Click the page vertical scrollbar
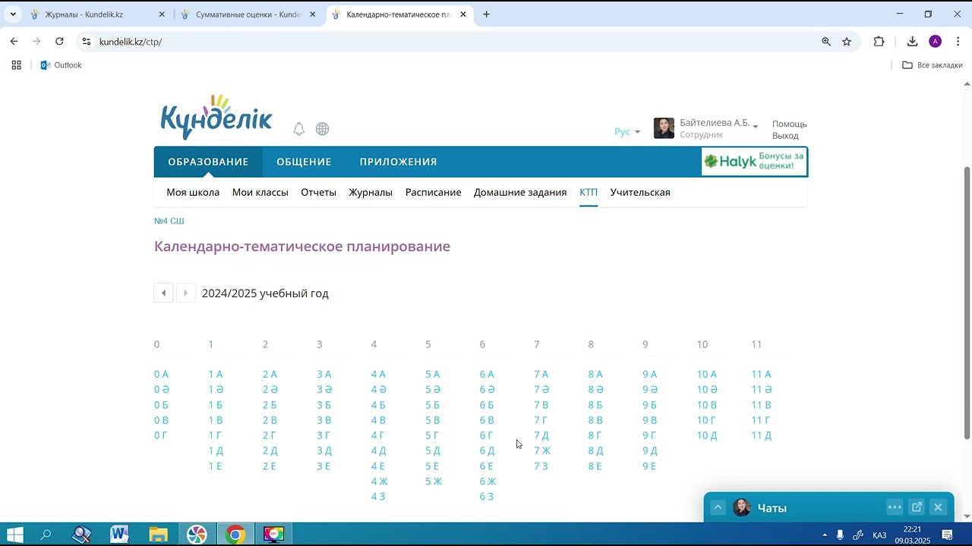 pyautogui.click(x=967, y=302)
